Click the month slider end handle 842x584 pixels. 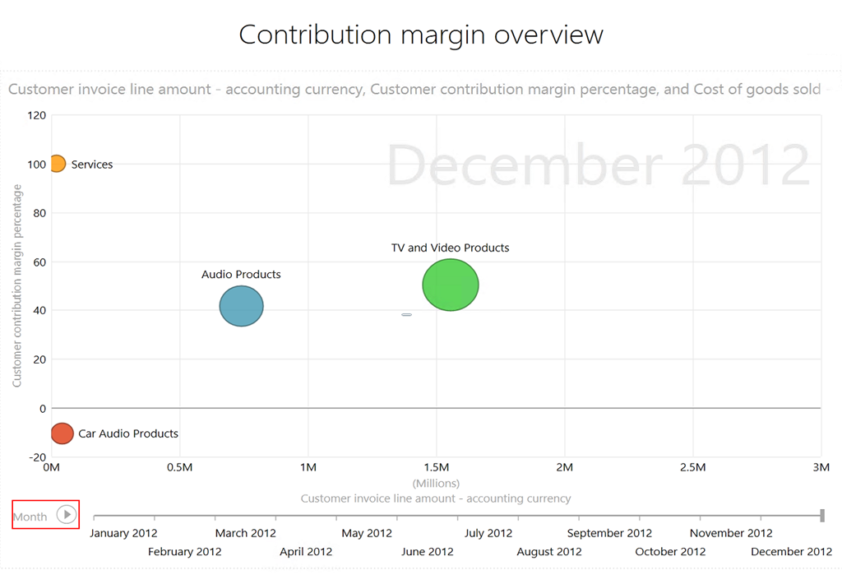[x=821, y=516]
